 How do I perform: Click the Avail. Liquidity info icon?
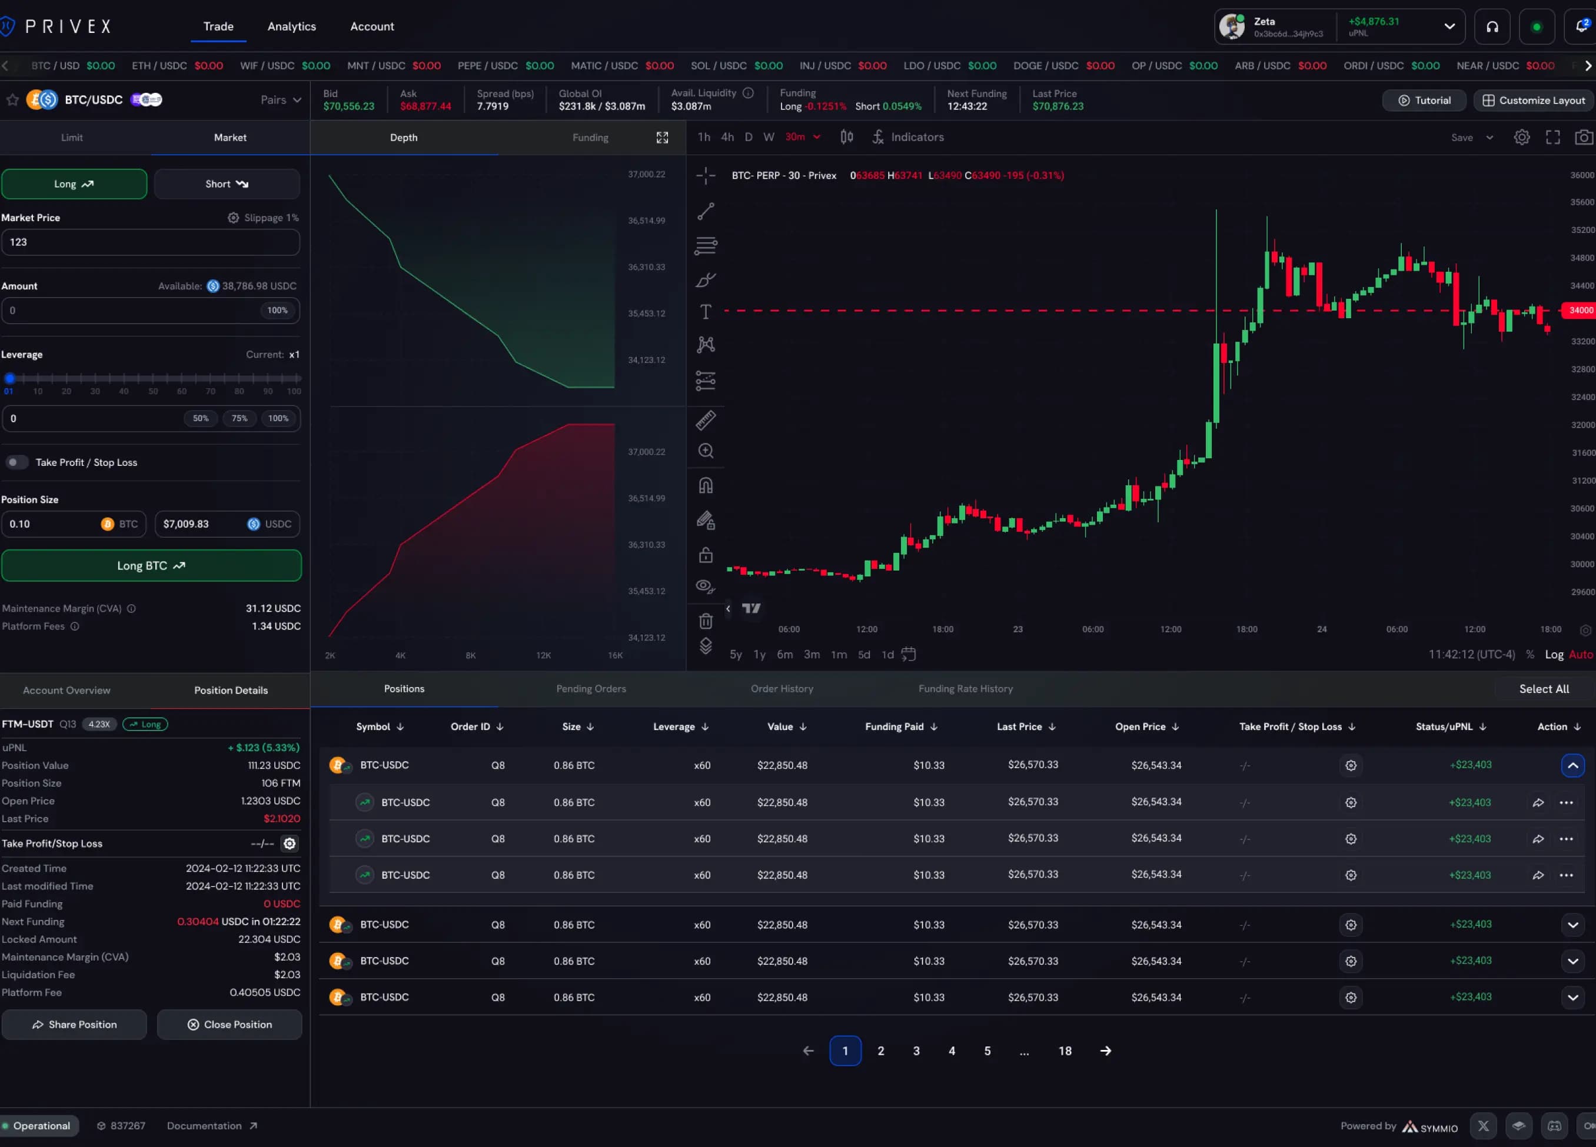(x=748, y=93)
